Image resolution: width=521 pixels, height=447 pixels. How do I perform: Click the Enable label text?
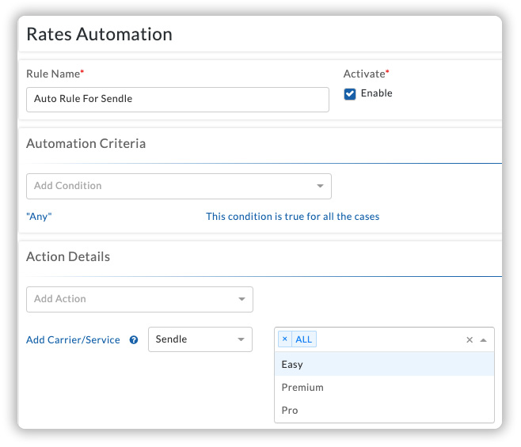[x=376, y=93]
